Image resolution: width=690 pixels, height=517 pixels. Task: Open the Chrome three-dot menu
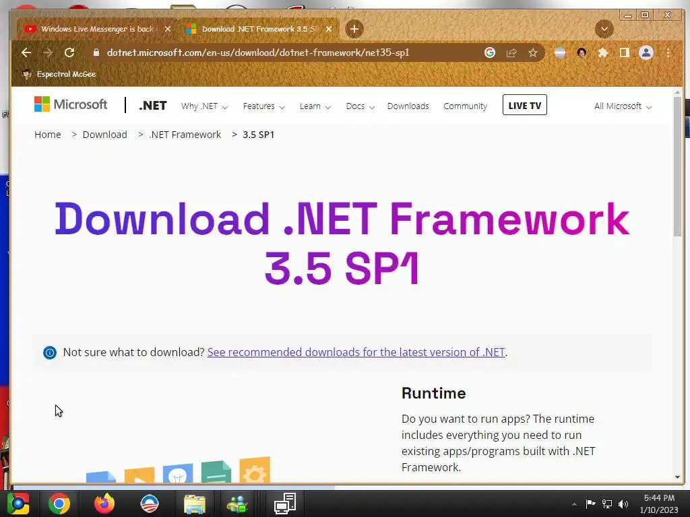click(668, 53)
